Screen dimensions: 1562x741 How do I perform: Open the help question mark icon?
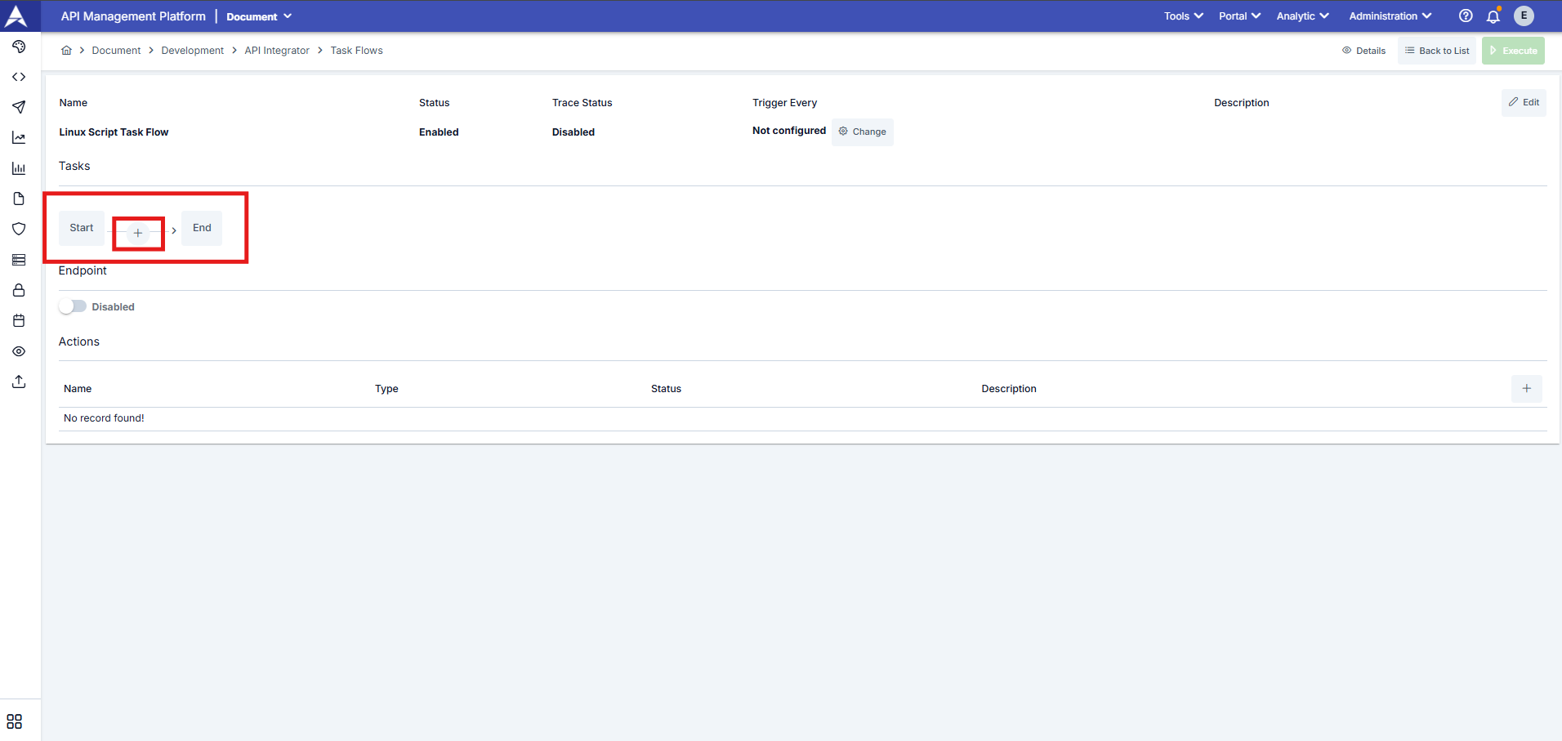pyautogui.click(x=1466, y=16)
